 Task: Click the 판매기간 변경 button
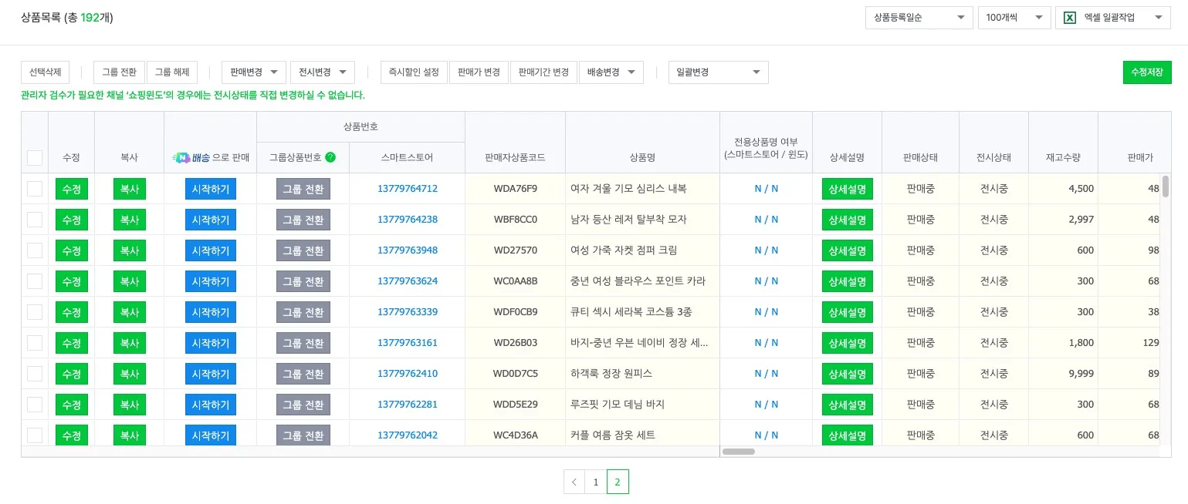click(543, 72)
